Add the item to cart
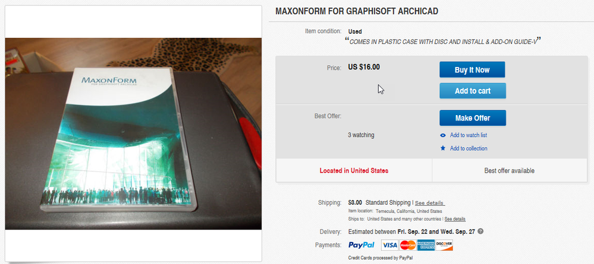This screenshot has height=264, width=594. pos(472,91)
